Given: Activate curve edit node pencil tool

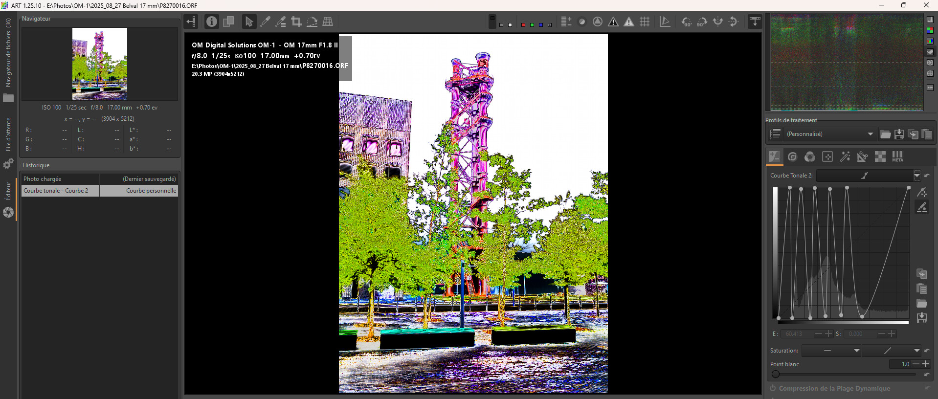Looking at the screenshot, I should pyautogui.click(x=922, y=207).
